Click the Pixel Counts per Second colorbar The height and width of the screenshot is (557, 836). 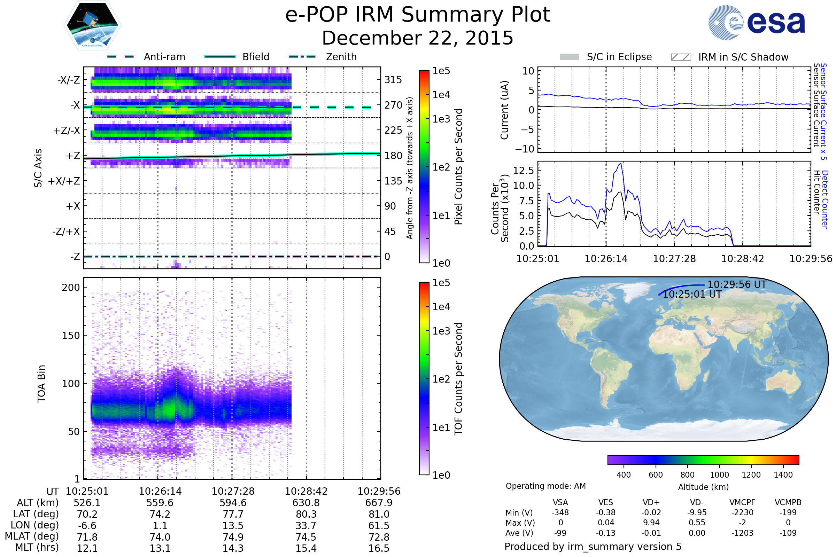pyautogui.click(x=424, y=166)
